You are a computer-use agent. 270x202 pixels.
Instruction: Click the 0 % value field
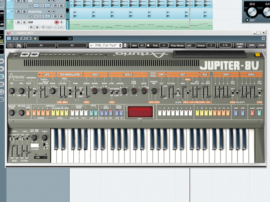pos(225,45)
